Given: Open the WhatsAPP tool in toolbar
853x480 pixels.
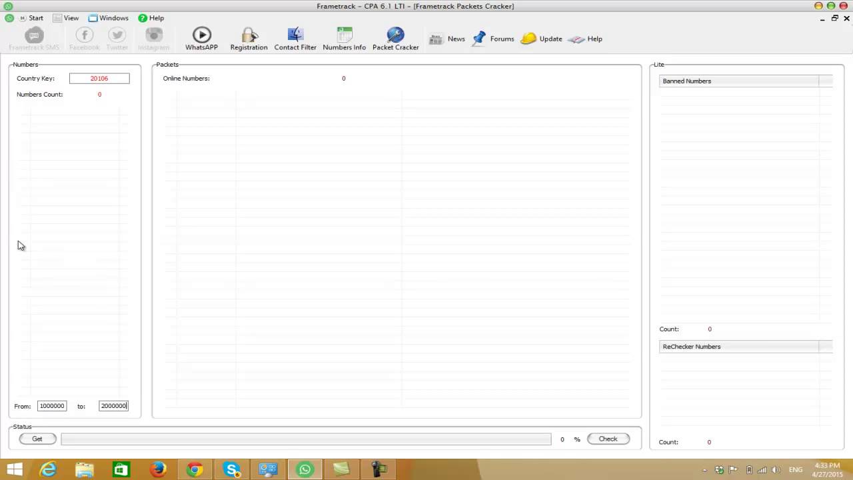Looking at the screenshot, I should [201, 39].
